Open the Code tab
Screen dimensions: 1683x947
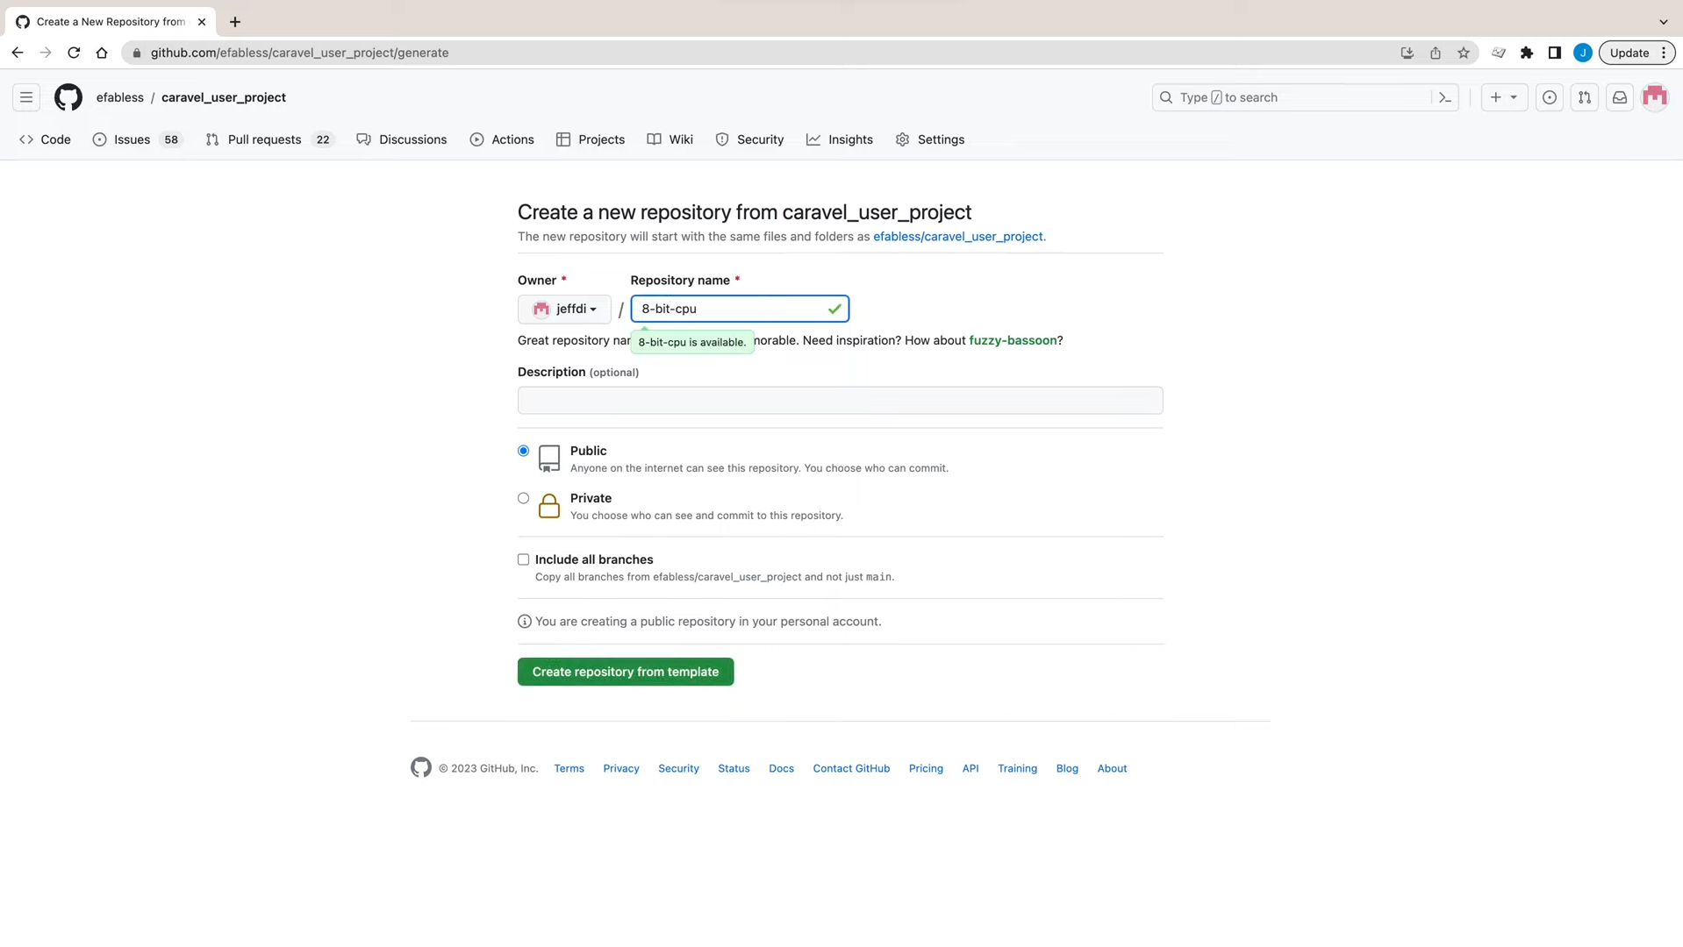point(45,139)
